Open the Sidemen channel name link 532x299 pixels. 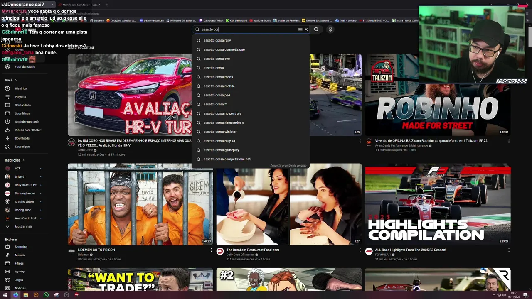83,255
